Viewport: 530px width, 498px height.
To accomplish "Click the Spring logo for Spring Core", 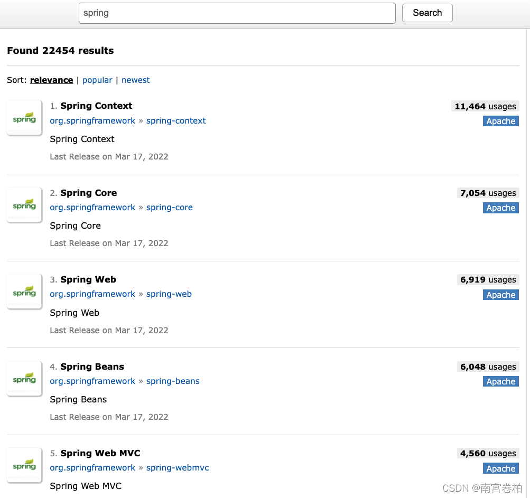I will pyautogui.click(x=24, y=205).
